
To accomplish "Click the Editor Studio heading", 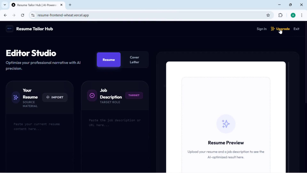I will pyautogui.click(x=31, y=53).
